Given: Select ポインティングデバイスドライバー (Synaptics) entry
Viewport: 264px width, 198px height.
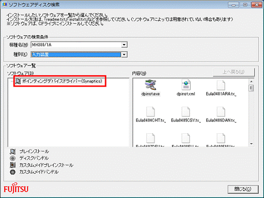Looking at the screenshot, I should coord(62,81).
